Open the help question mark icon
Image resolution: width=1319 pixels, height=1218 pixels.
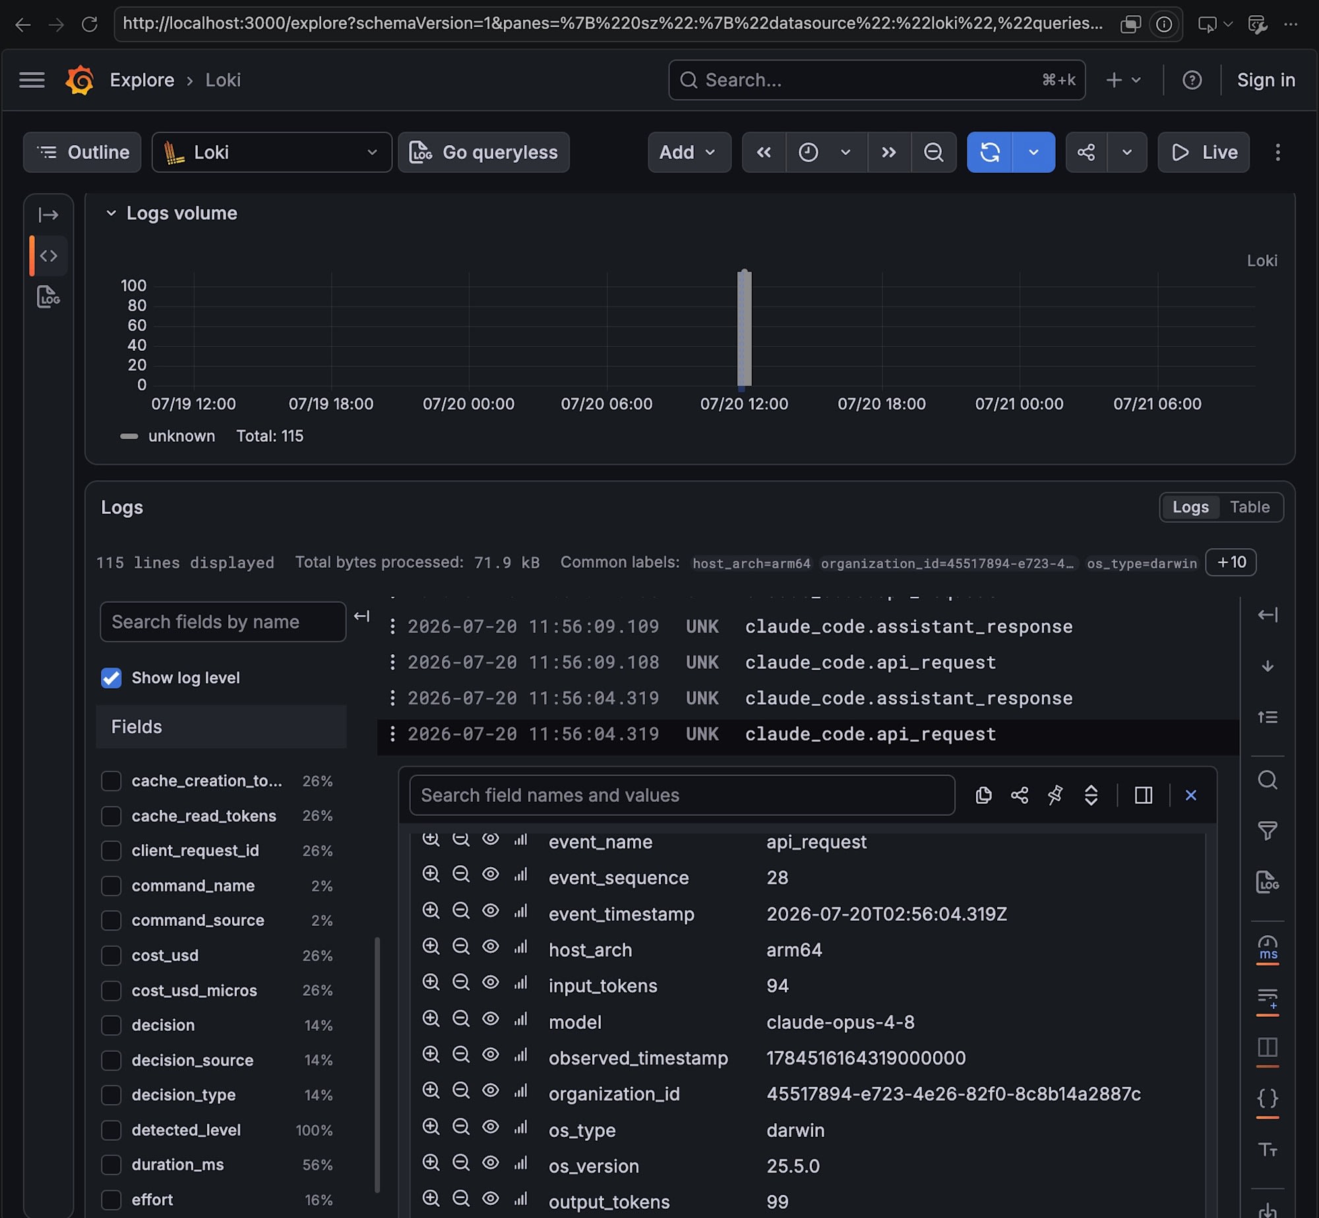1192,80
